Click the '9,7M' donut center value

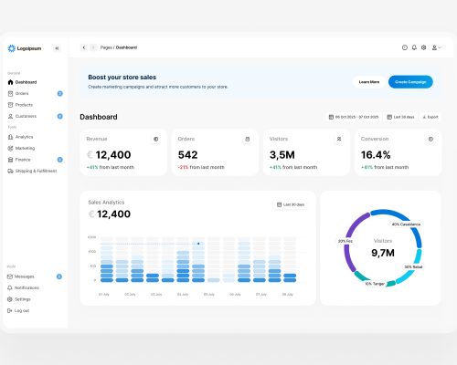(x=383, y=253)
